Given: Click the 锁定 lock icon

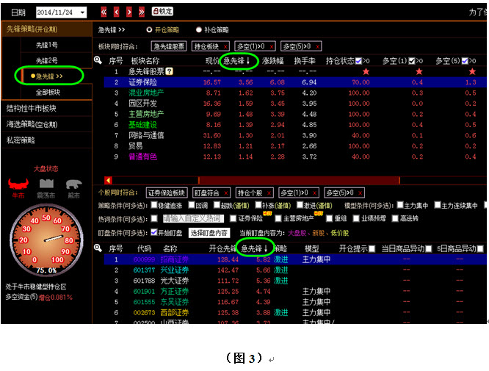Looking at the screenshot, I should (162, 12).
